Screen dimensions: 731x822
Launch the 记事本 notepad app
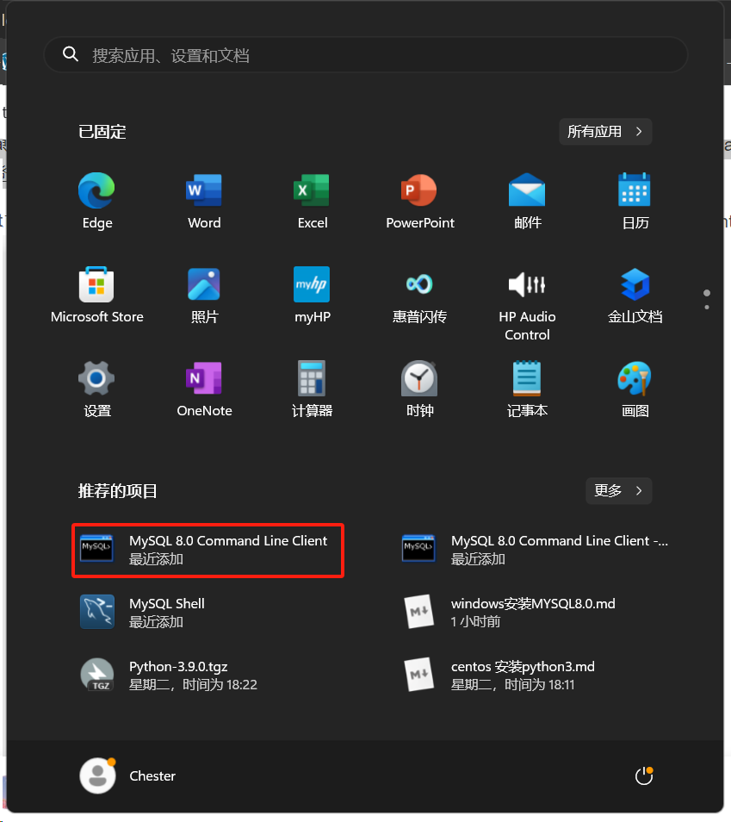(527, 389)
